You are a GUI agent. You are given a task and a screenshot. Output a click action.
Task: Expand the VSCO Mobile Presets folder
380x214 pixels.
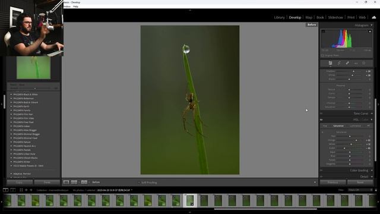click(x=11, y=166)
